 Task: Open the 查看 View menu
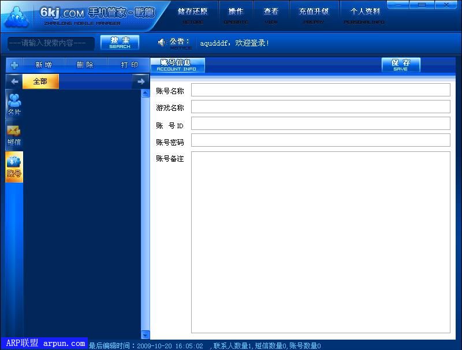coord(271,15)
